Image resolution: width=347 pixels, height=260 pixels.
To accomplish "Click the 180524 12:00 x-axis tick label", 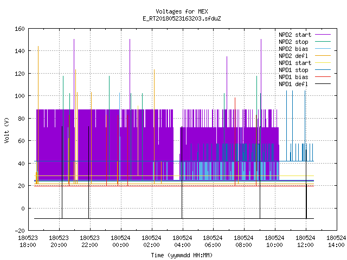I will 305,242.
